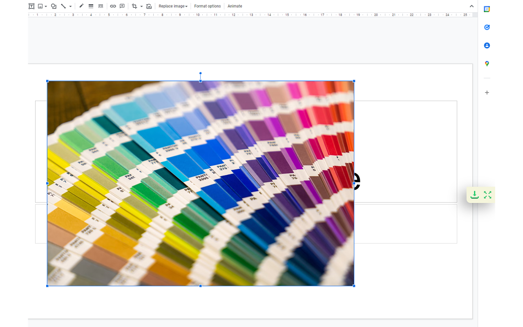
Task: Open Google Tasks in the side panel
Action: (x=487, y=27)
